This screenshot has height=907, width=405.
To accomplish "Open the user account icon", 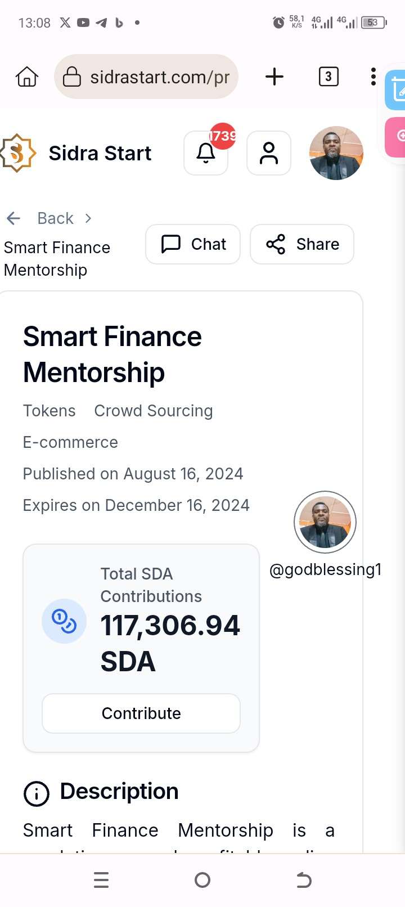I will tap(269, 153).
